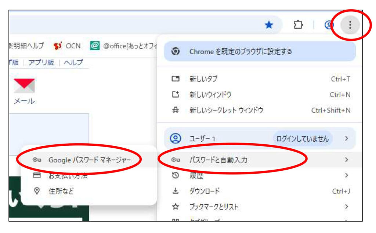
Task: Click the ログインしていません status chip
Action: tap(303, 139)
